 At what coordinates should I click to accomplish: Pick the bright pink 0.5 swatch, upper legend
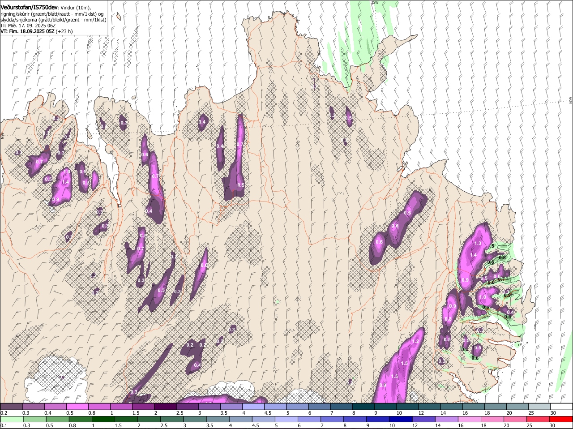coord(77,406)
